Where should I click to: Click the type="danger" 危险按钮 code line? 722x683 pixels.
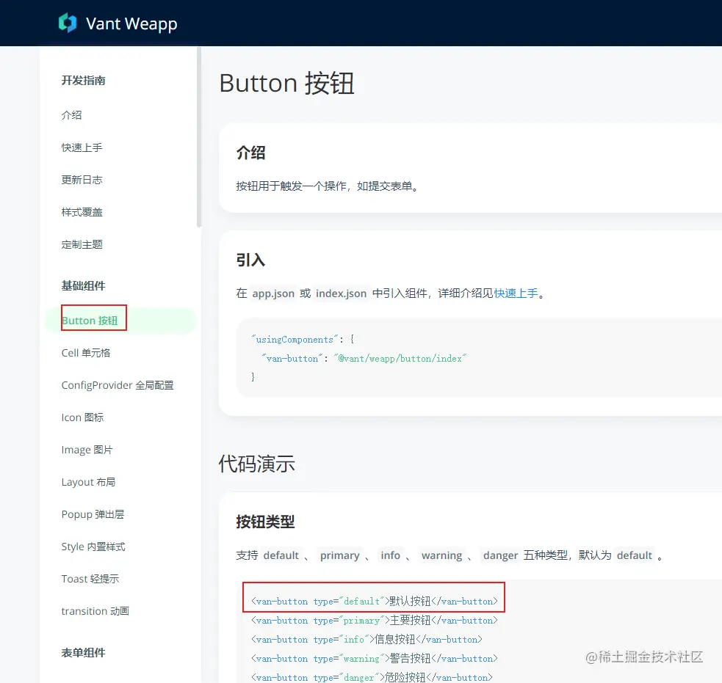(x=372, y=677)
